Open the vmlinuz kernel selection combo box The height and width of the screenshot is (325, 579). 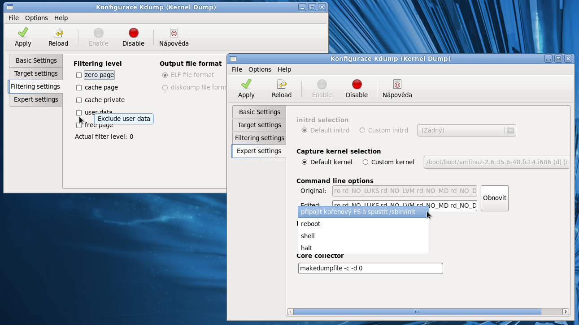(496, 162)
